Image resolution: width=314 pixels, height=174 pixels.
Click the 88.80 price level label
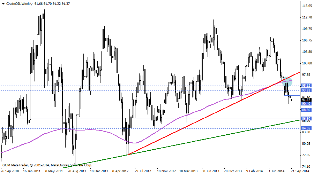coord(306,110)
